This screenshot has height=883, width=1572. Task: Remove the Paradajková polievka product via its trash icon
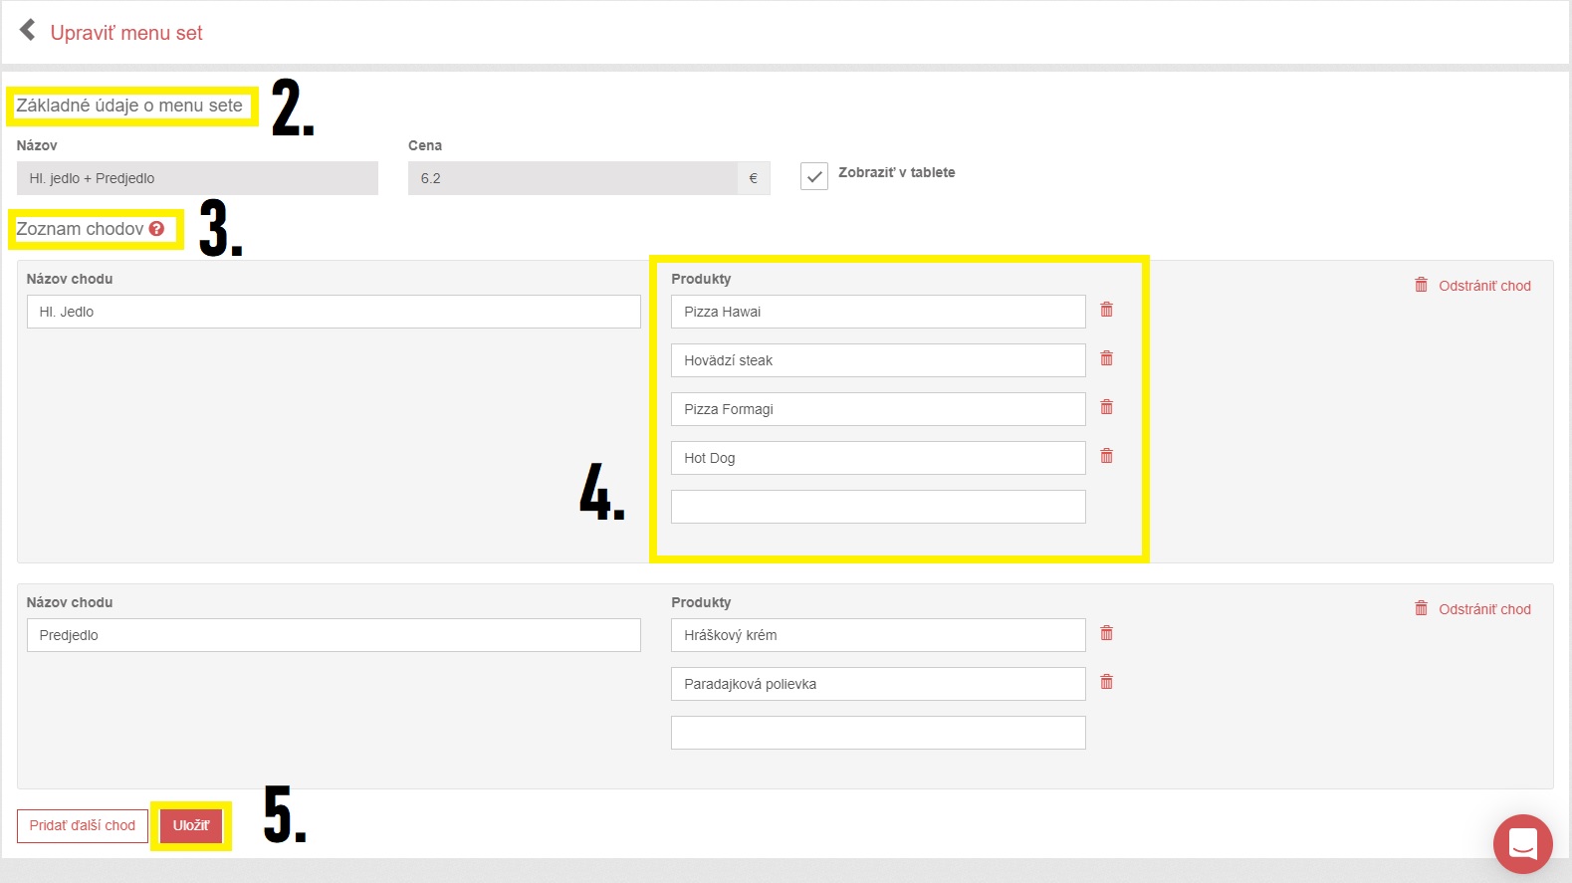[1106, 682]
